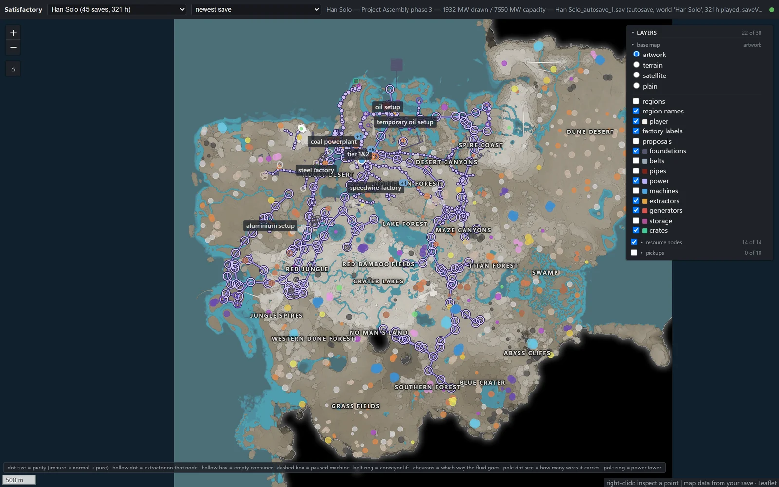Click the '14 of 14' resource nodes count

(752, 242)
